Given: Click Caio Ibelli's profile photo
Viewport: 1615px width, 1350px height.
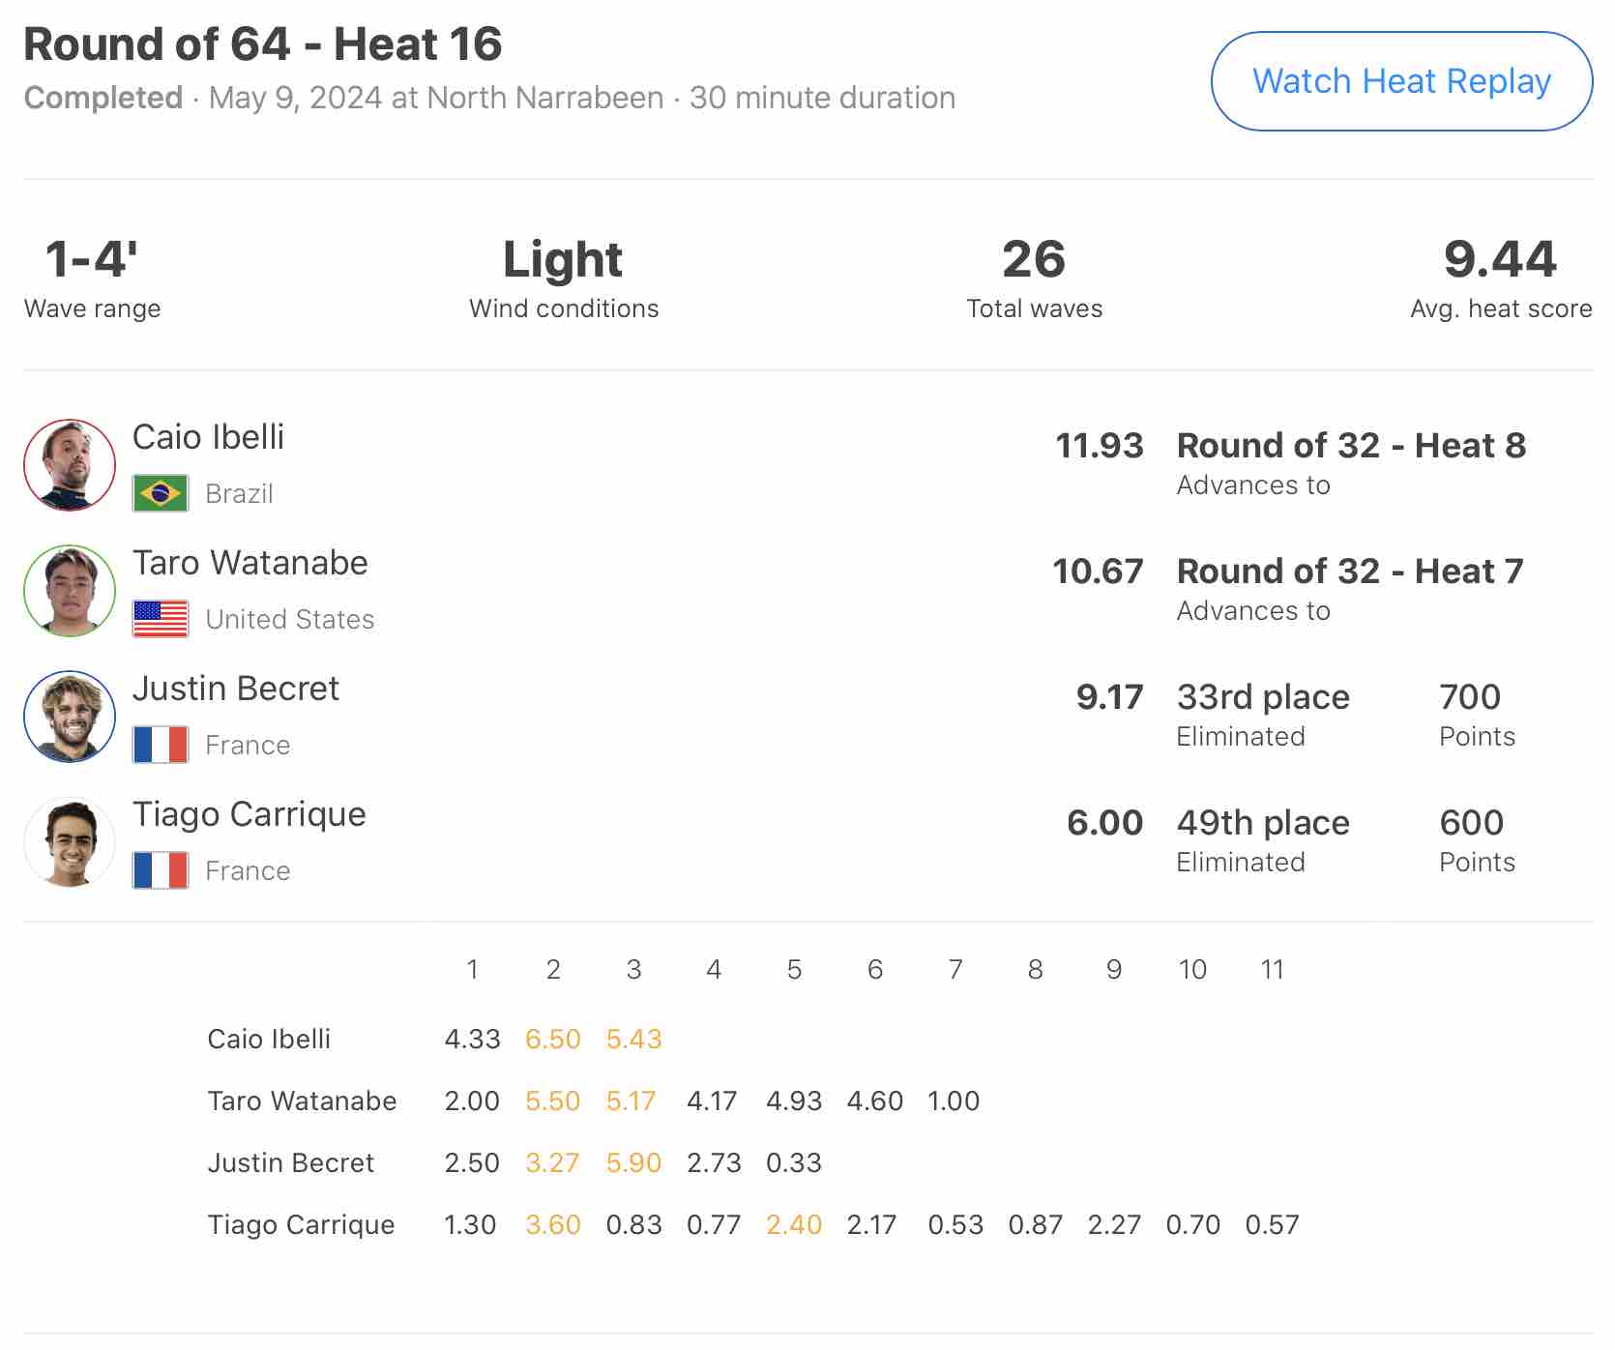Looking at the screenshot, I should click(70, 465).
